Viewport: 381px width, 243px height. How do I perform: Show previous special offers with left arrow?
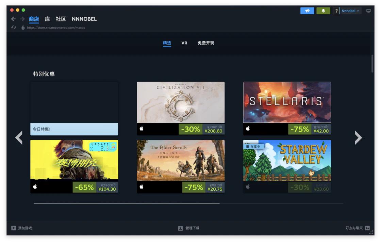pyautogui.click(x=19, y=138)
